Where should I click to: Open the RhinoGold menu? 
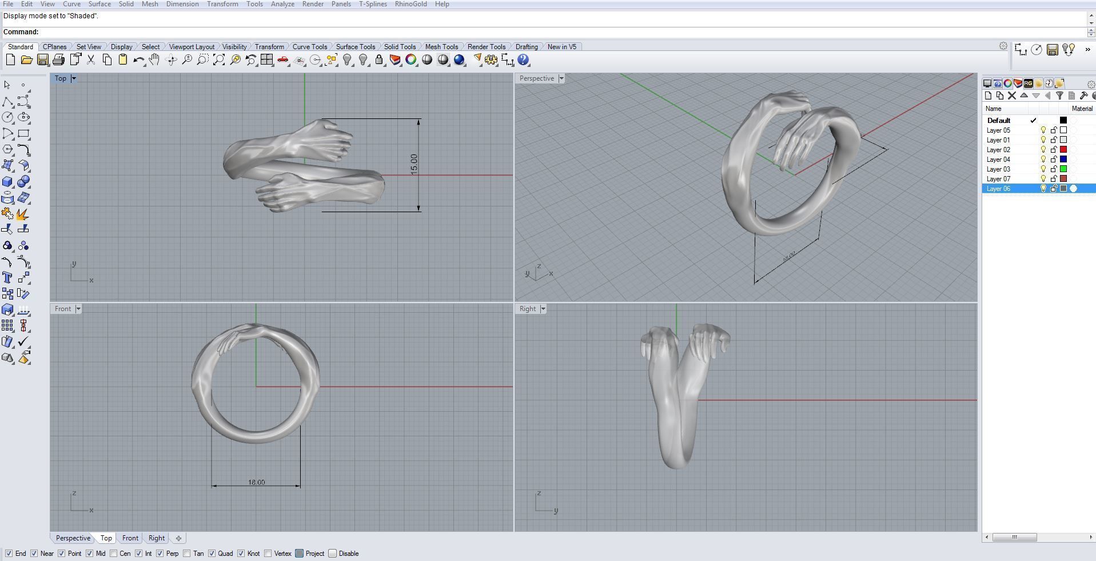410,4
